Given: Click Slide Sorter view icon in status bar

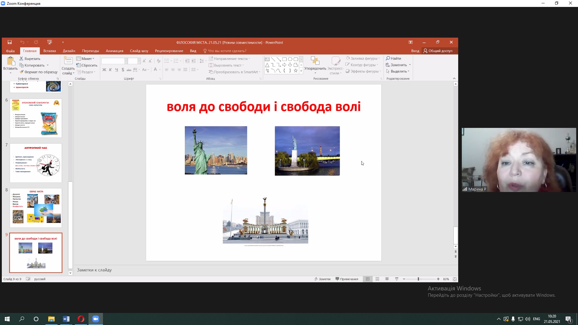Looking at the screenshot, I should (x=377, y=279).
